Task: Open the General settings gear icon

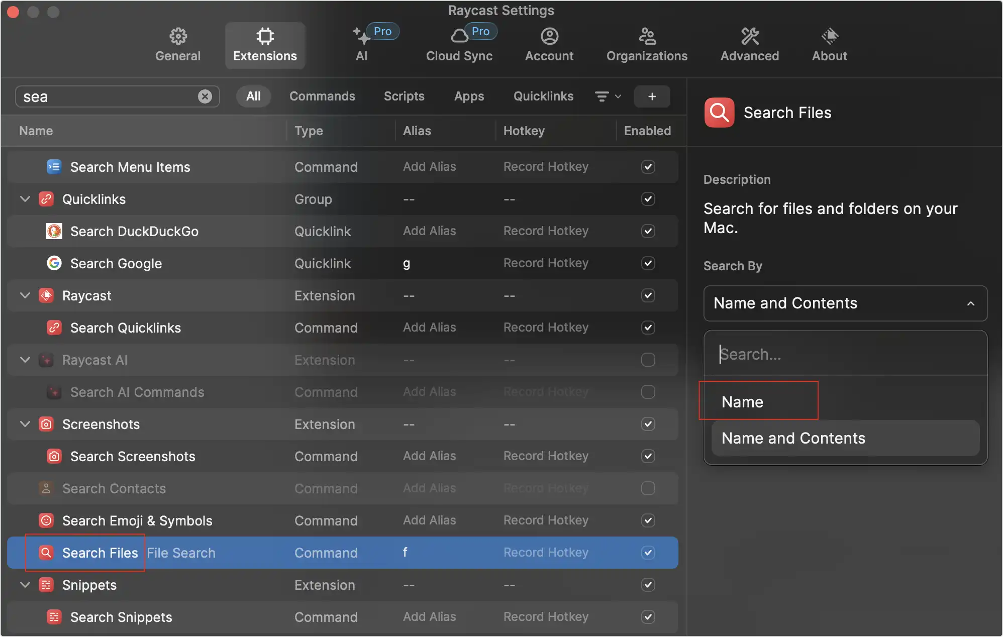Action: [178, 36]
